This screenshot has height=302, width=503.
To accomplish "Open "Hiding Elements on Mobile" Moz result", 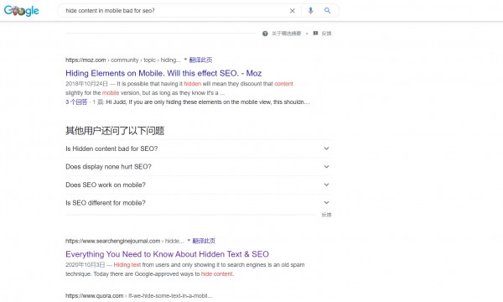I will tap(163, 73).
